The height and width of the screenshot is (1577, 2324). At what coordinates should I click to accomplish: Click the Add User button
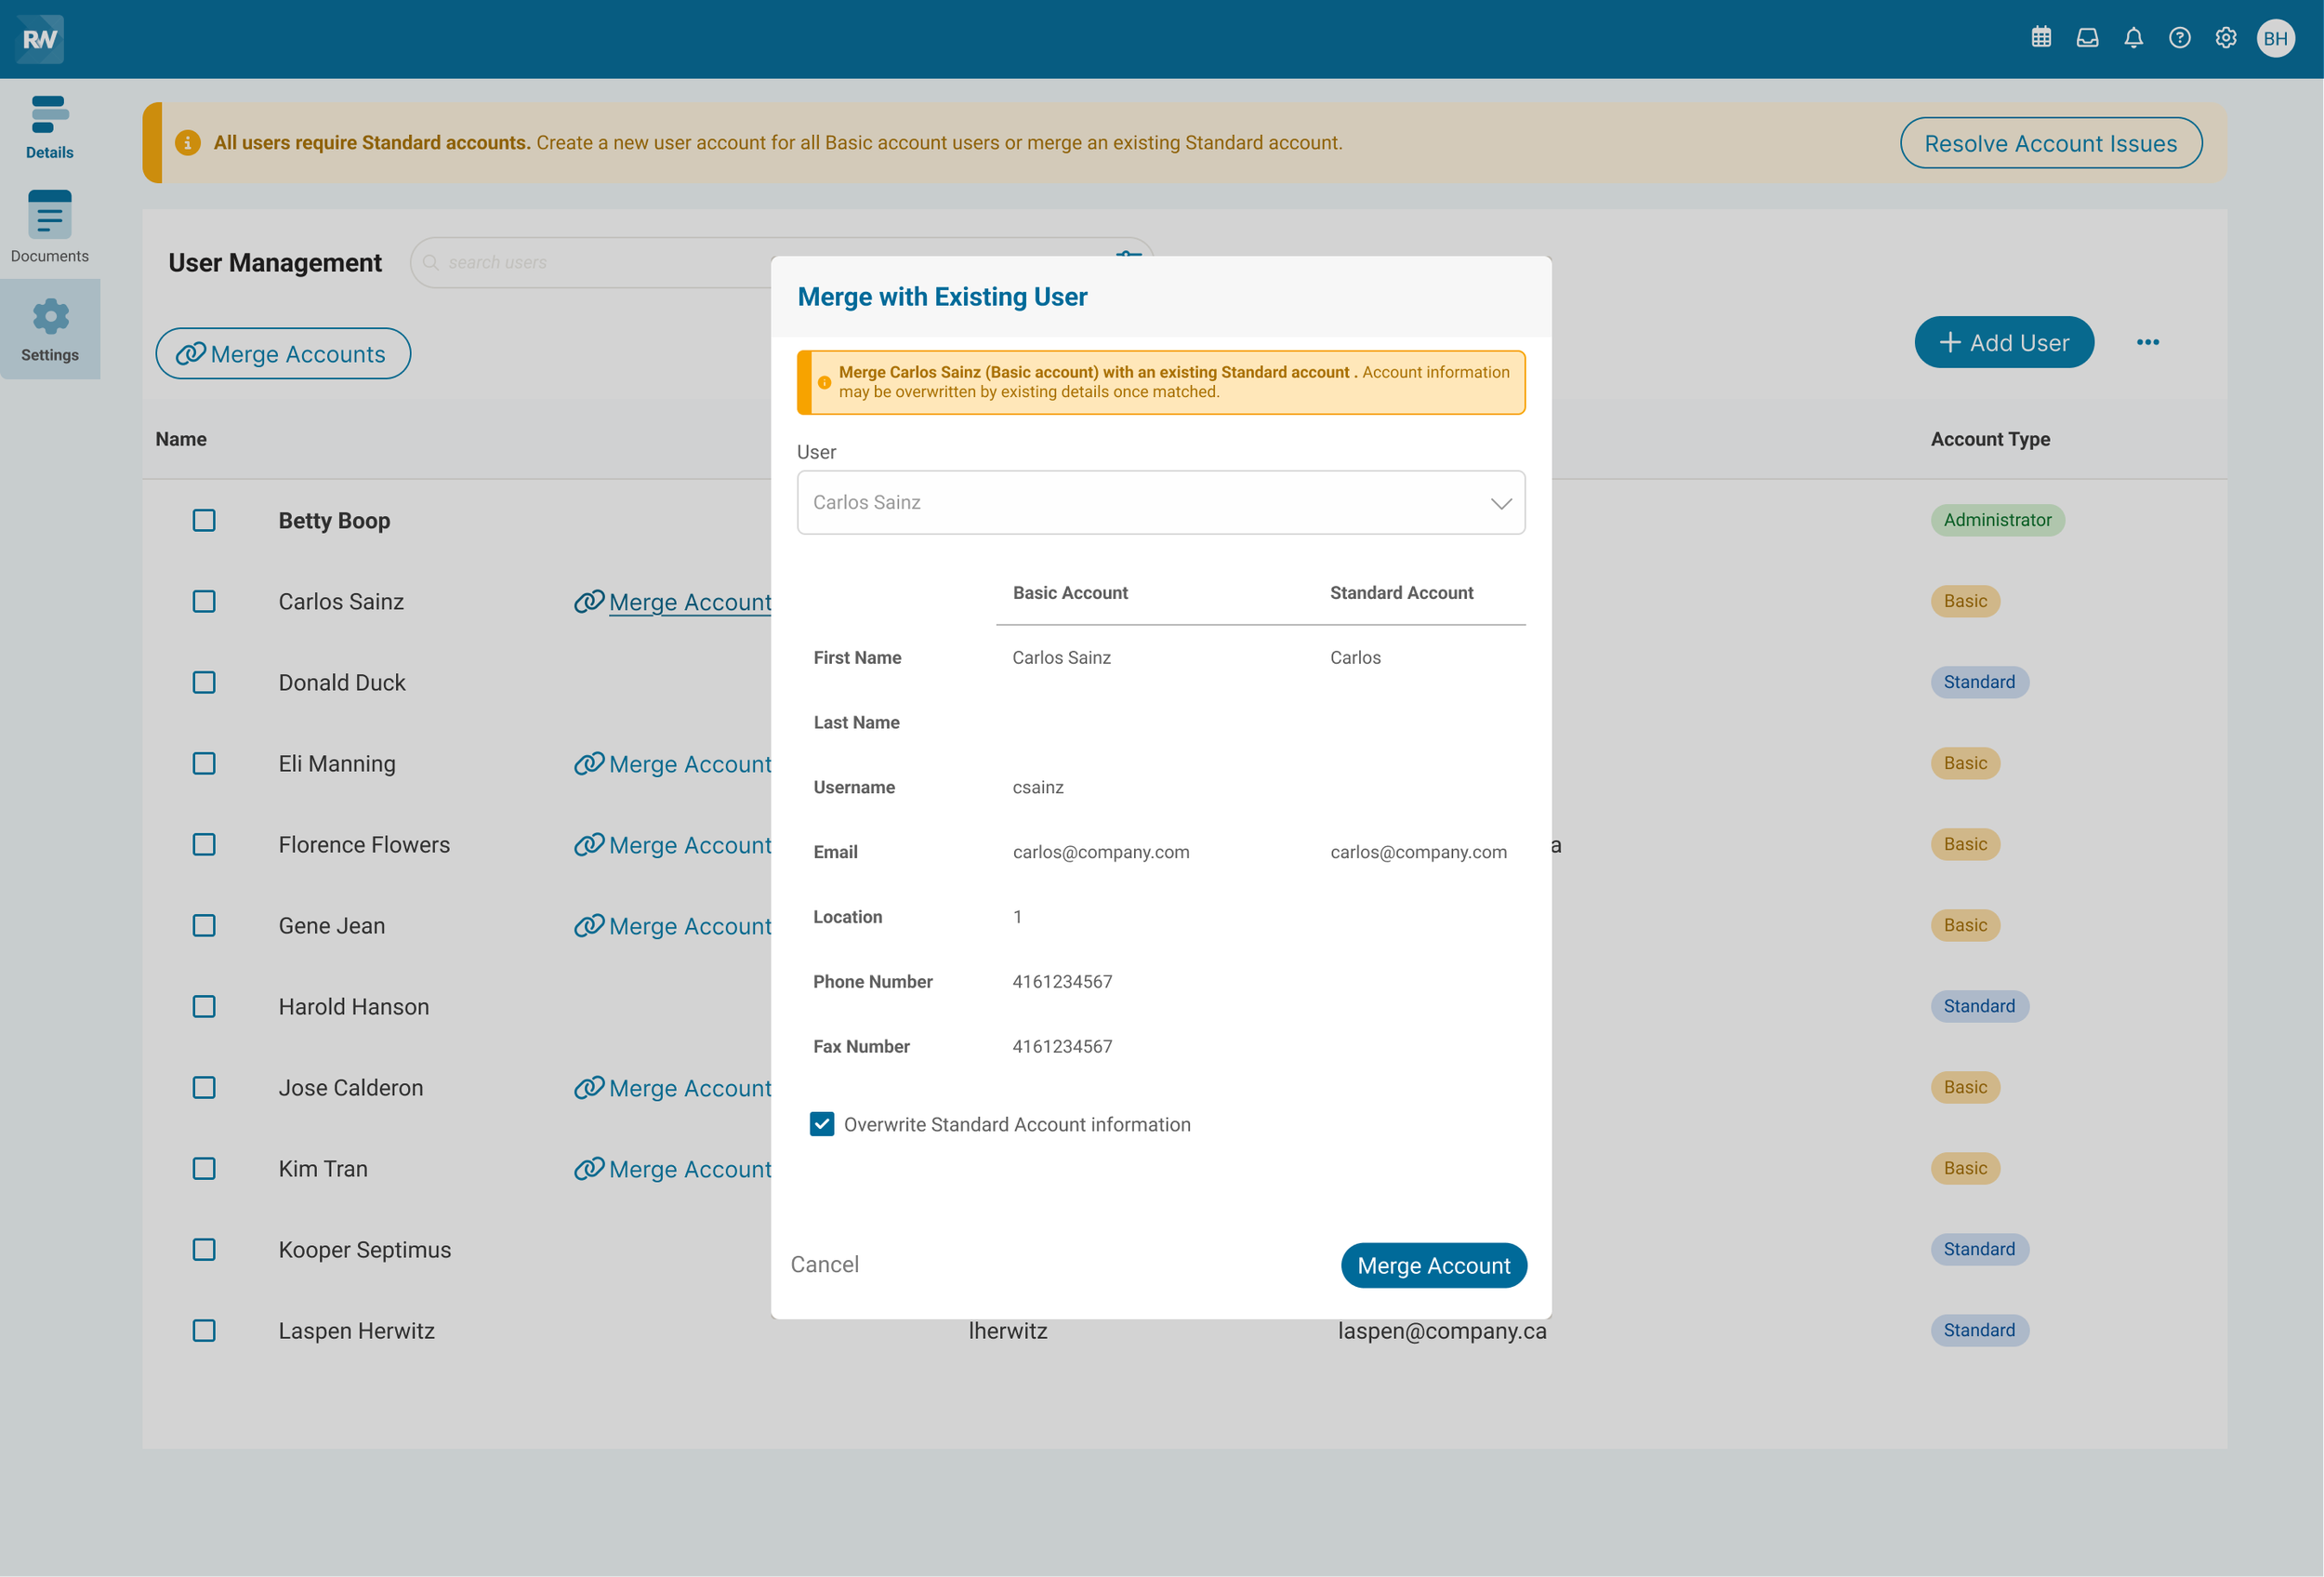tap(2003, 342)
